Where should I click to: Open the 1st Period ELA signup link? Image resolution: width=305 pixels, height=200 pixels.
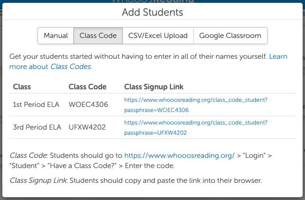click(x=196, y=105)
